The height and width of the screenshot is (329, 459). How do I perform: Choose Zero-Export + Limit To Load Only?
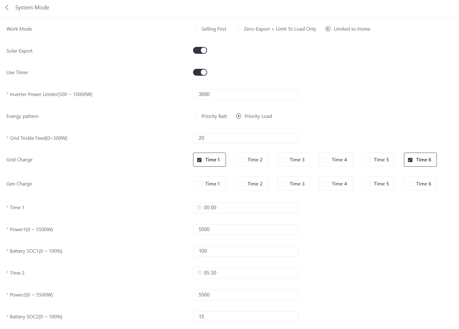point(238,29)
